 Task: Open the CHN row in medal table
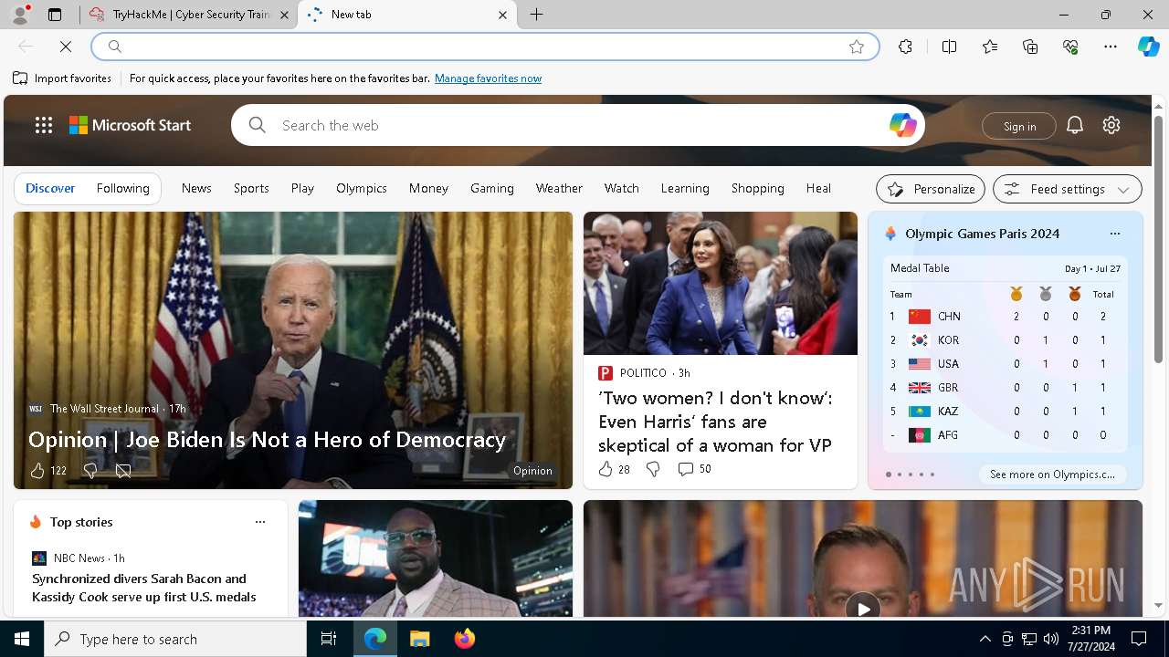point(1005,317)
